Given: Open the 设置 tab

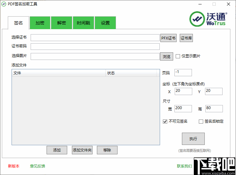Looking at the screenshot, I should point(105,23).
